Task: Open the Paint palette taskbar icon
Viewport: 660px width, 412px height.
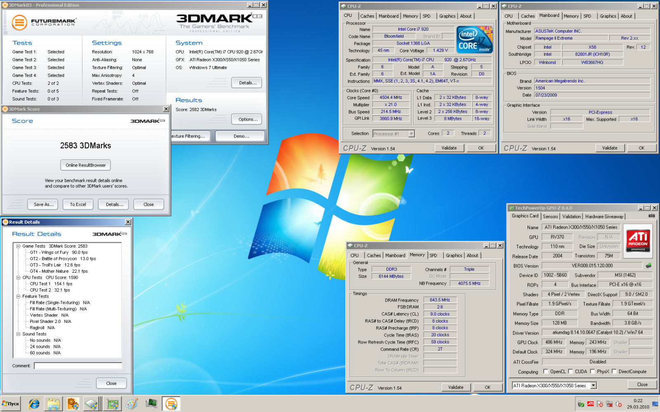Action: 132,404
